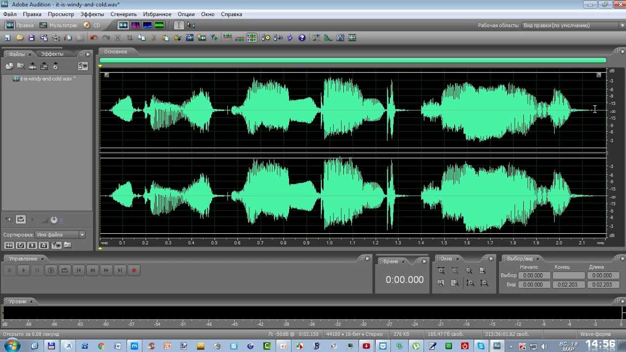Click the blue help question mark icon

pyautogui.click(x=302, y=38)
